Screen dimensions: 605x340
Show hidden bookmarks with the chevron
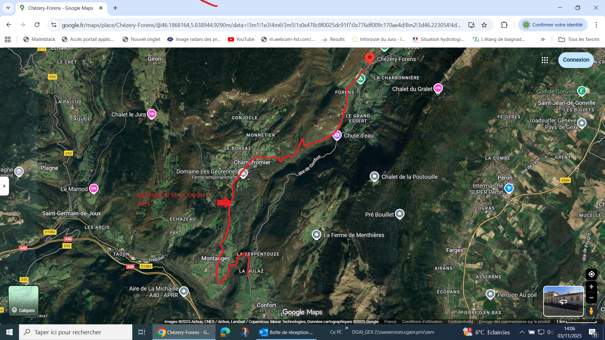[543, 39]
